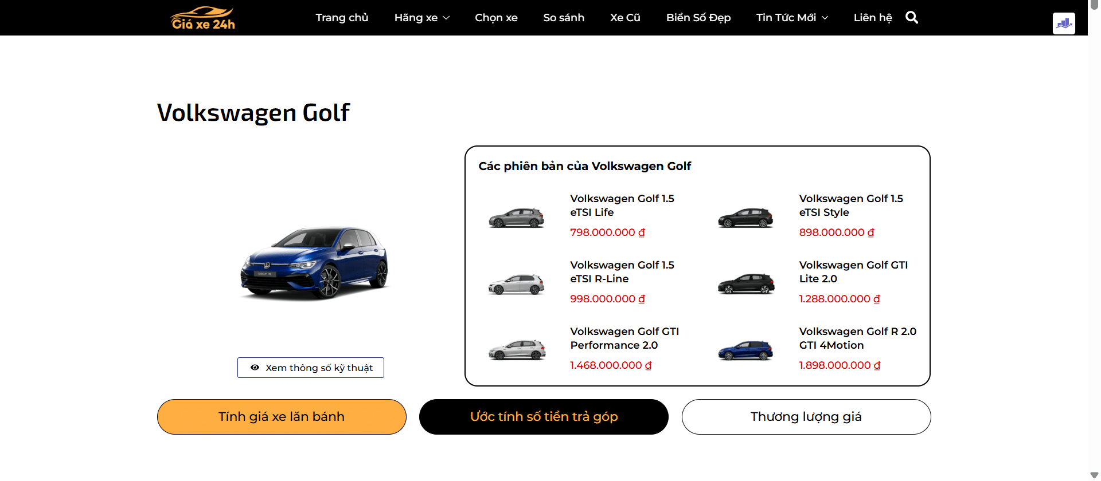This screenshot has height=481, width=1101.
Task: Click the eye icon beside Xem thông số
Action: [255, 368]
